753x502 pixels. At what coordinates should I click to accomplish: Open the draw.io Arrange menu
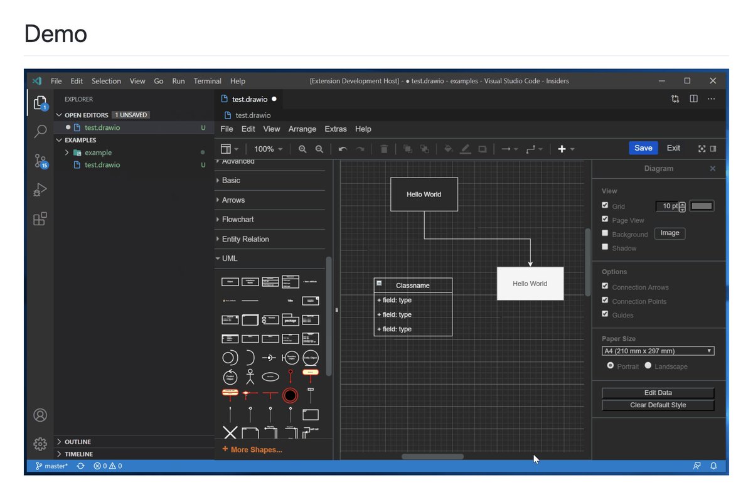[302, 129]
